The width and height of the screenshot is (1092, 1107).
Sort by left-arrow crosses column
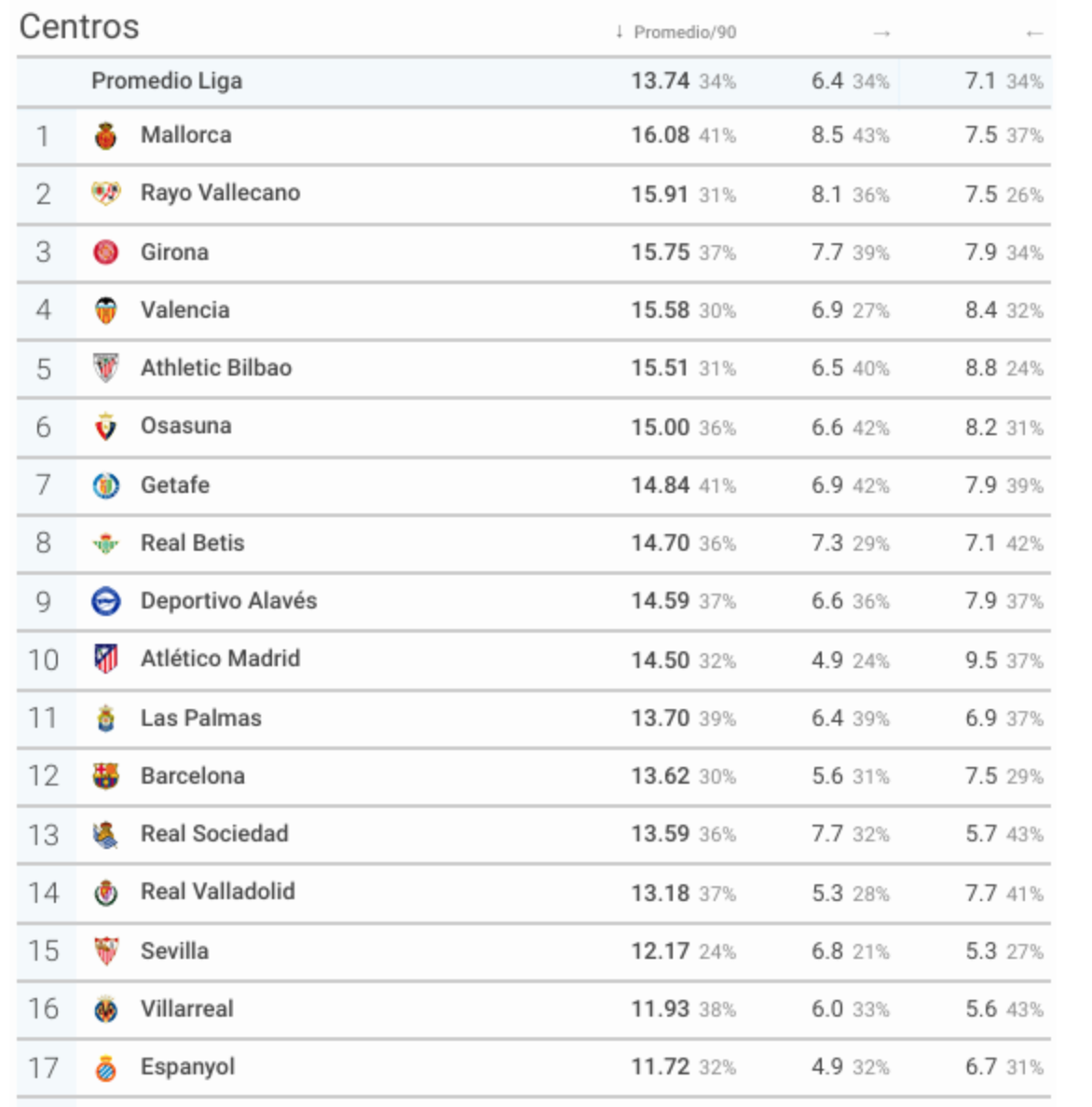pyautogui.click(x=1034, y=34)
